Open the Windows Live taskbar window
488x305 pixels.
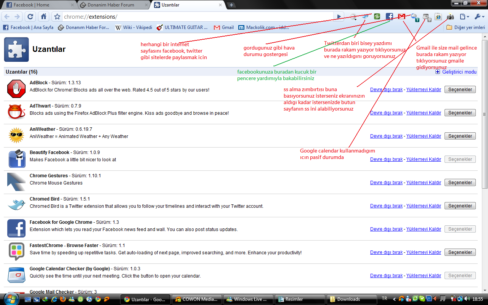(248, 299)
